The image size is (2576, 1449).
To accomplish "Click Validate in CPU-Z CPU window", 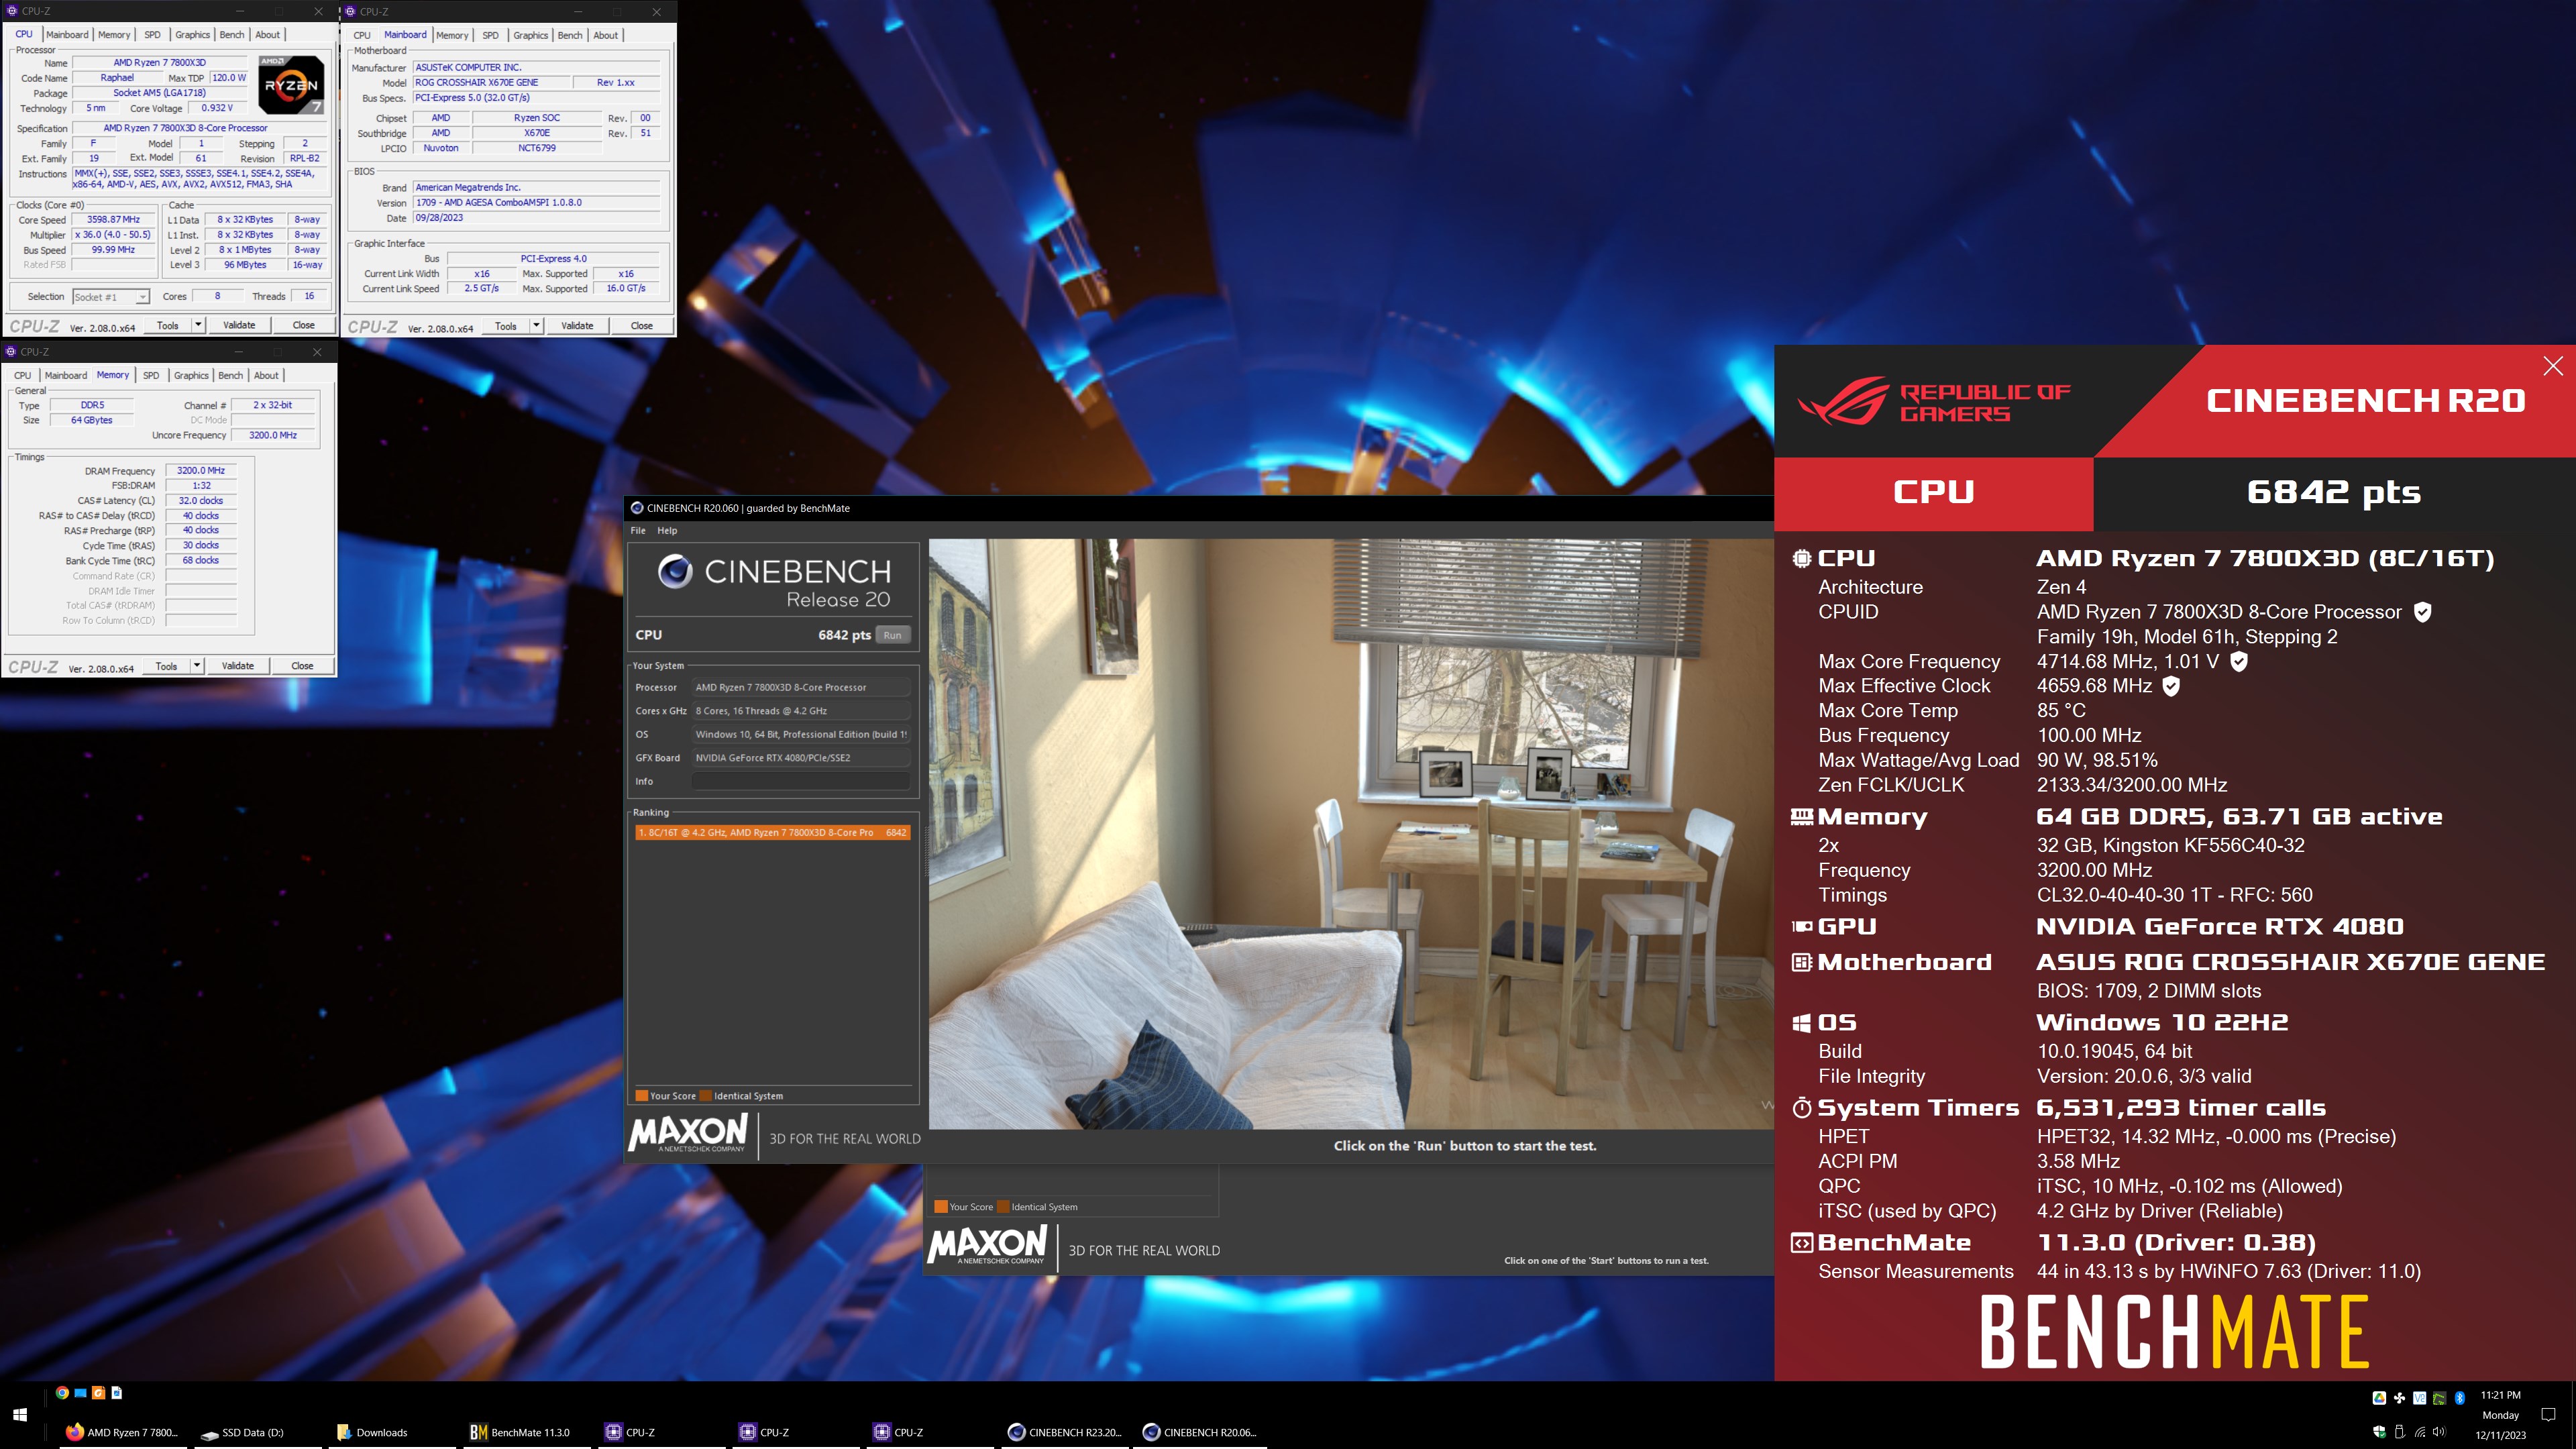I will click(x=239, y=325).
